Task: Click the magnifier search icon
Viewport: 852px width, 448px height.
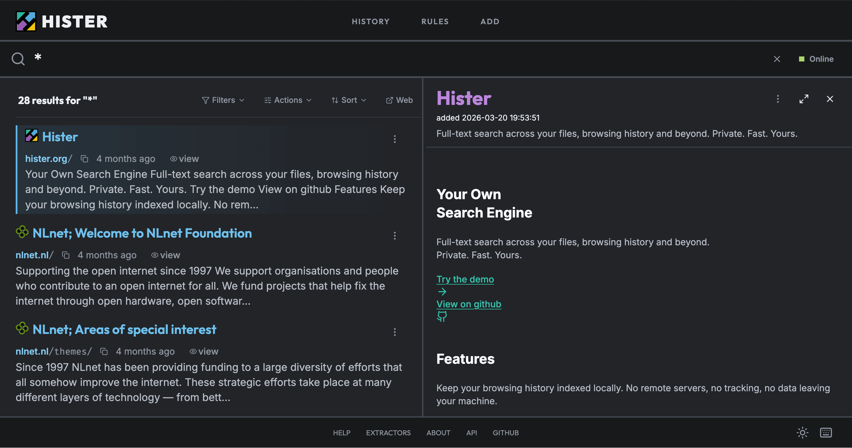Action: point(18,59)
